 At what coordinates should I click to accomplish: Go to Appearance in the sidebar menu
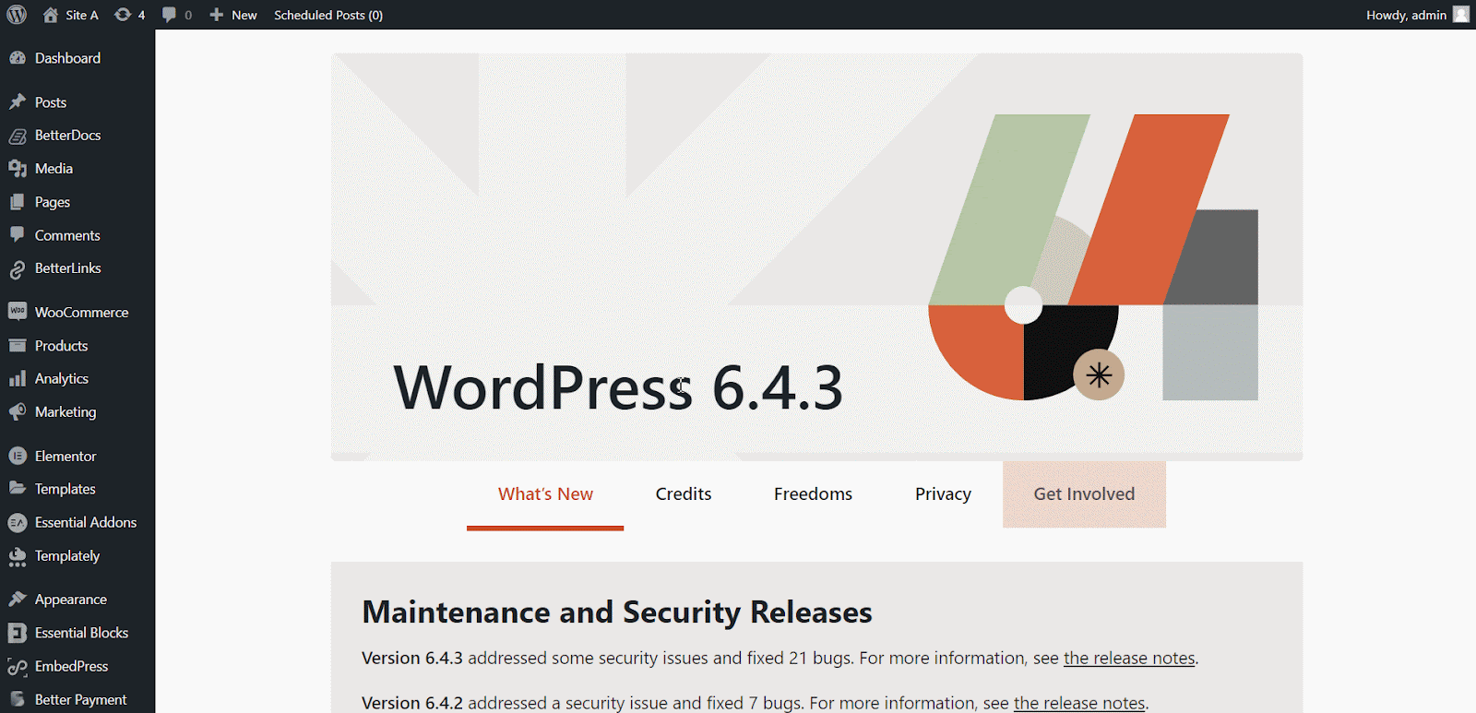(x=71, y=600)
